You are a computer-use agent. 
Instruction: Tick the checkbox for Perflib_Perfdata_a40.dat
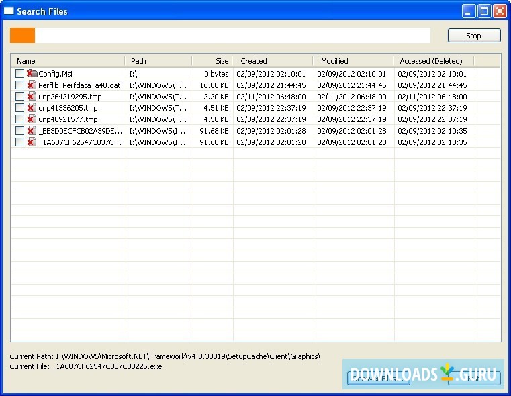pyautogui.click(x=19, y=85)
